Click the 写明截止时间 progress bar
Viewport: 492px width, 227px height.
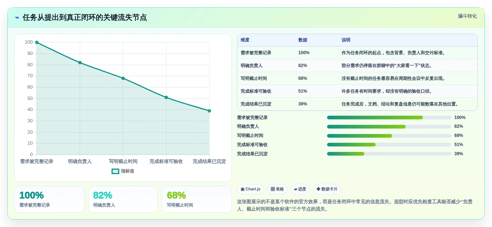click(x=389, y=136)
